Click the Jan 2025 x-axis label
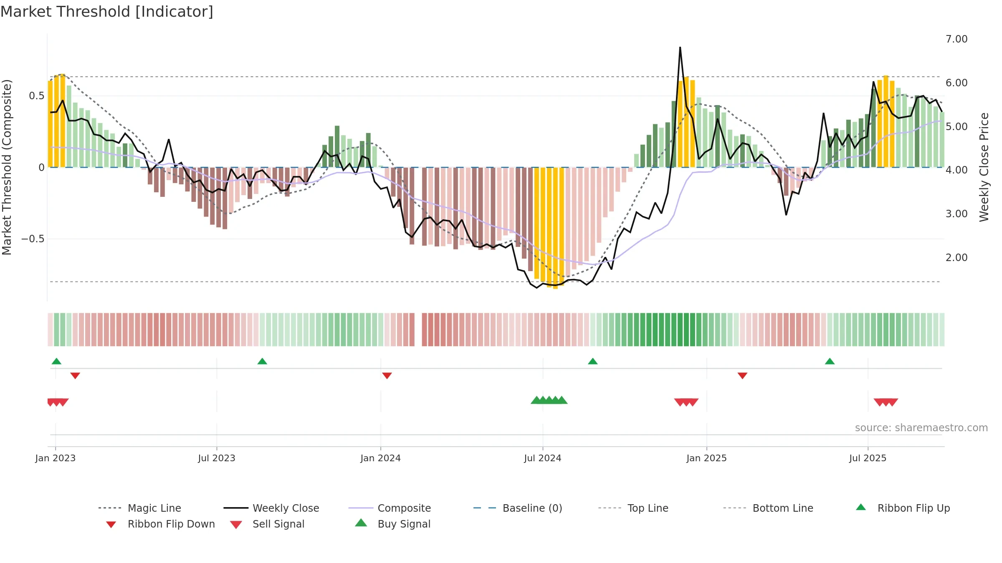1002x563 pixels. (706, 458)
